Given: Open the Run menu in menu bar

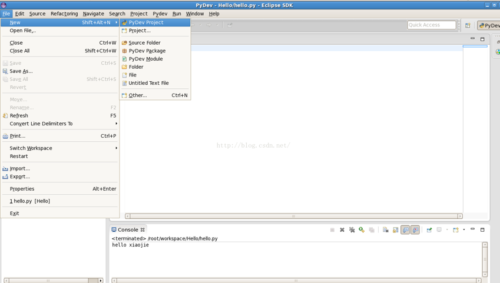Looking at the screenshot, I should tap(177, 14).
